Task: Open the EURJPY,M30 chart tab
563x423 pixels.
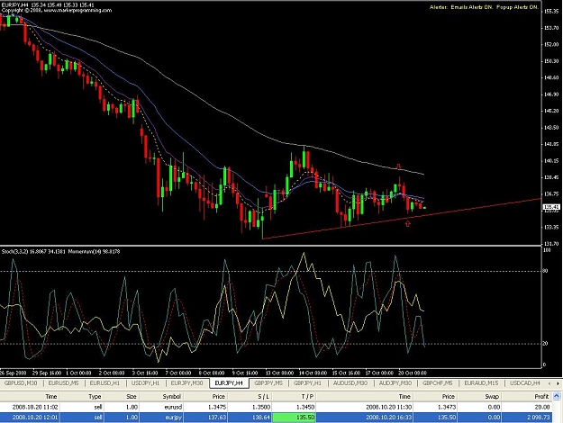Action: click(186, 383)
